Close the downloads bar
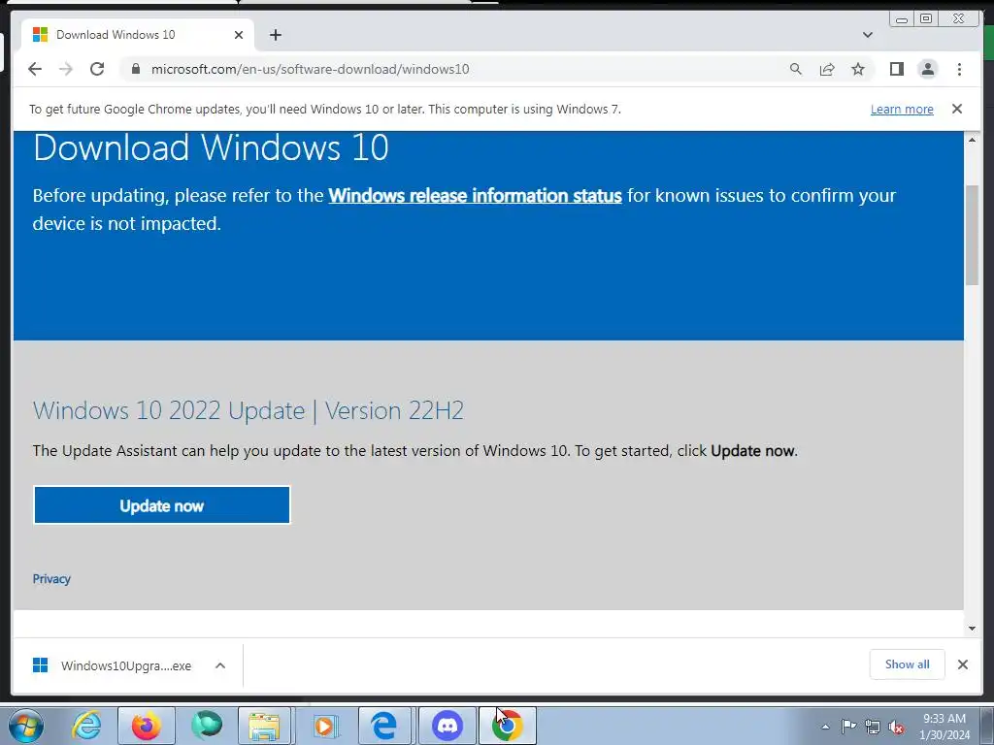Viewport: 994px width, 745px height. click(962, 664)
